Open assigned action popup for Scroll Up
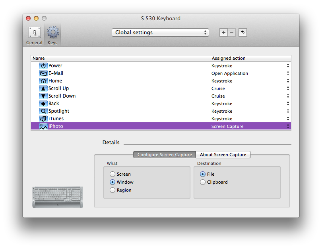The width and height of the screenshot is (322, 249). pyautogui.click(x=288, y=88)
